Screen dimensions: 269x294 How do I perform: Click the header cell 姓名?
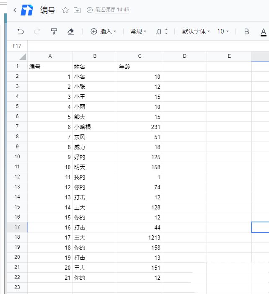click(x=95, y=67)
